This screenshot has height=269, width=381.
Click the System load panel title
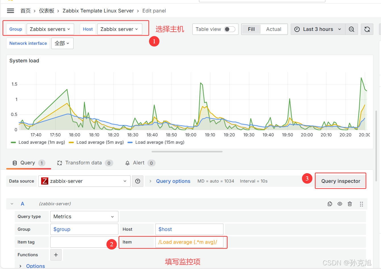coord(24,61)
